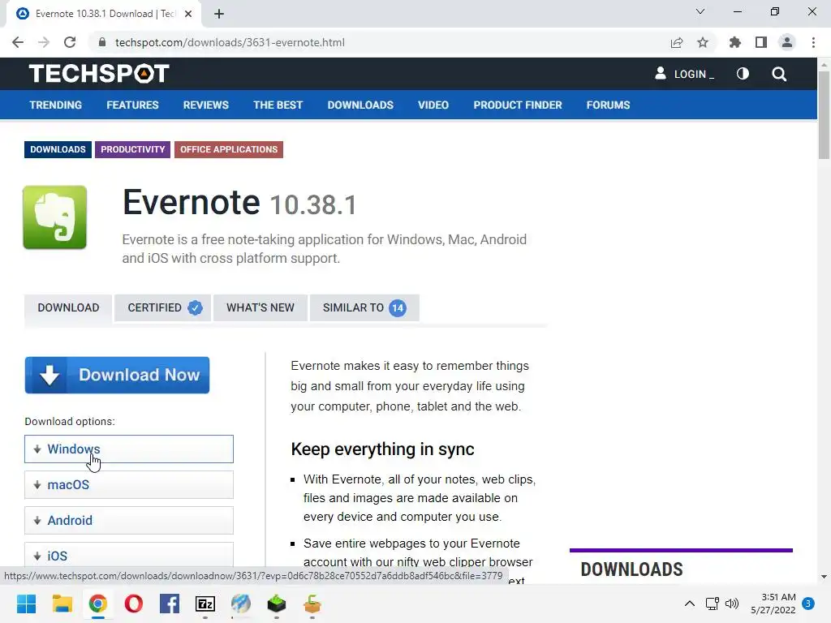Choose the macOS download option

click(x=129, y=485)
